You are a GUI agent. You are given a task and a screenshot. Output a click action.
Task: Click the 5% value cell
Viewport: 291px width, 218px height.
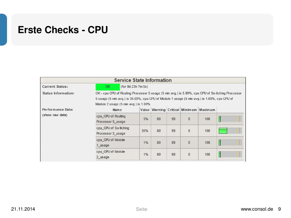tap(146, 119)
